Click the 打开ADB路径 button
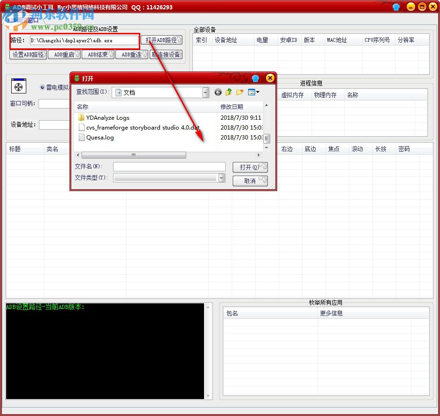Viewport: 440px width, 416px height. [x=161, y=40]
